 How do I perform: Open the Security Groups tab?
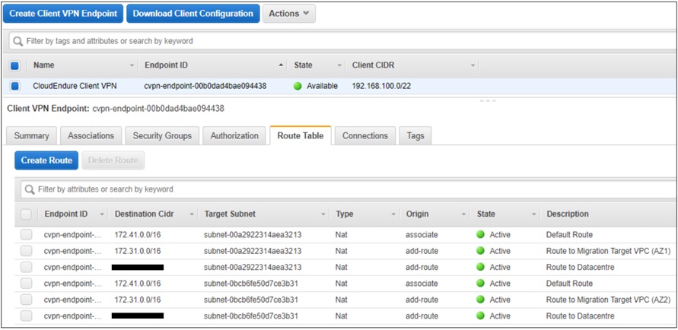click(162, 135)
